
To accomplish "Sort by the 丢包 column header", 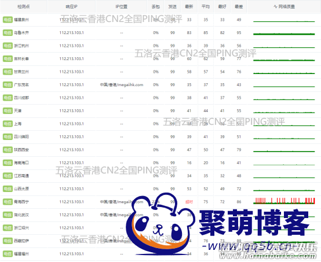I will click(x=156, y=7).
